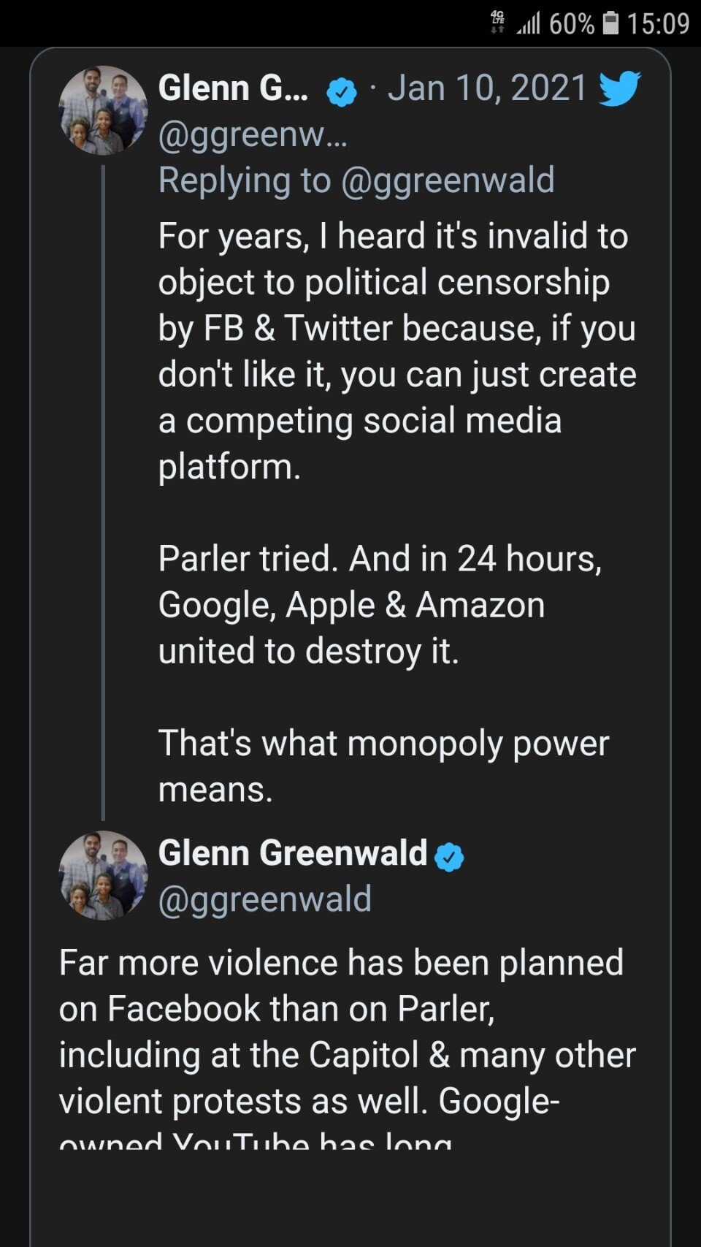Viewport: 701px width, 1247px height.
Task: Tap the top tweet's profile picture
Action: (103, 110)
